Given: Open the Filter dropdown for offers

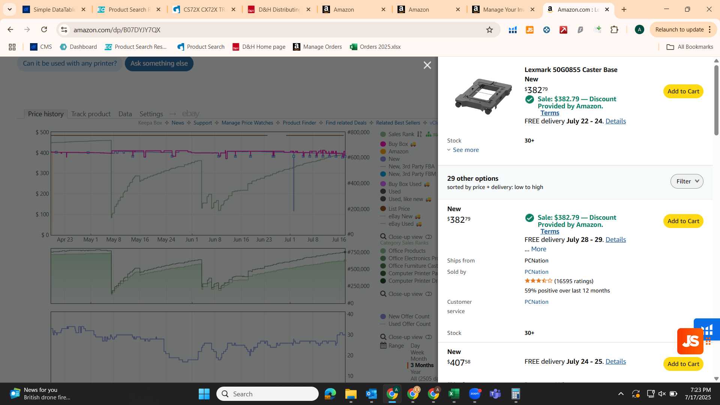Looking at the screenshot, I should click(x=687, y=181).
